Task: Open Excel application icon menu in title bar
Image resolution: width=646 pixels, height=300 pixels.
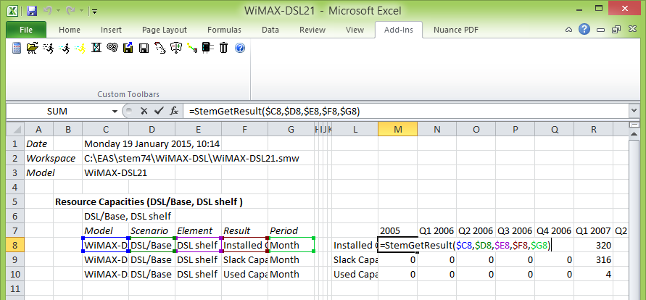Action: 13,11
